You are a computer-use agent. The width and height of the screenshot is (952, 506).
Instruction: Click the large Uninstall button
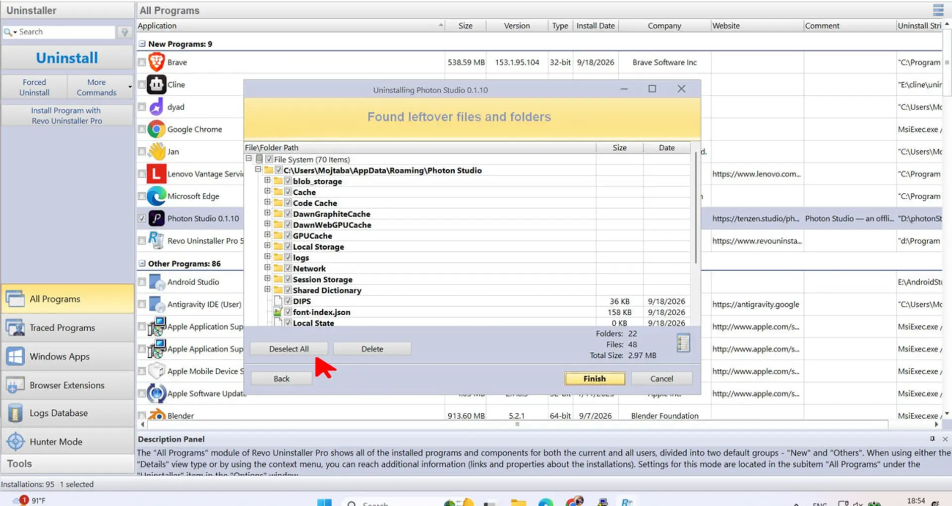click(x=67, y=58)
